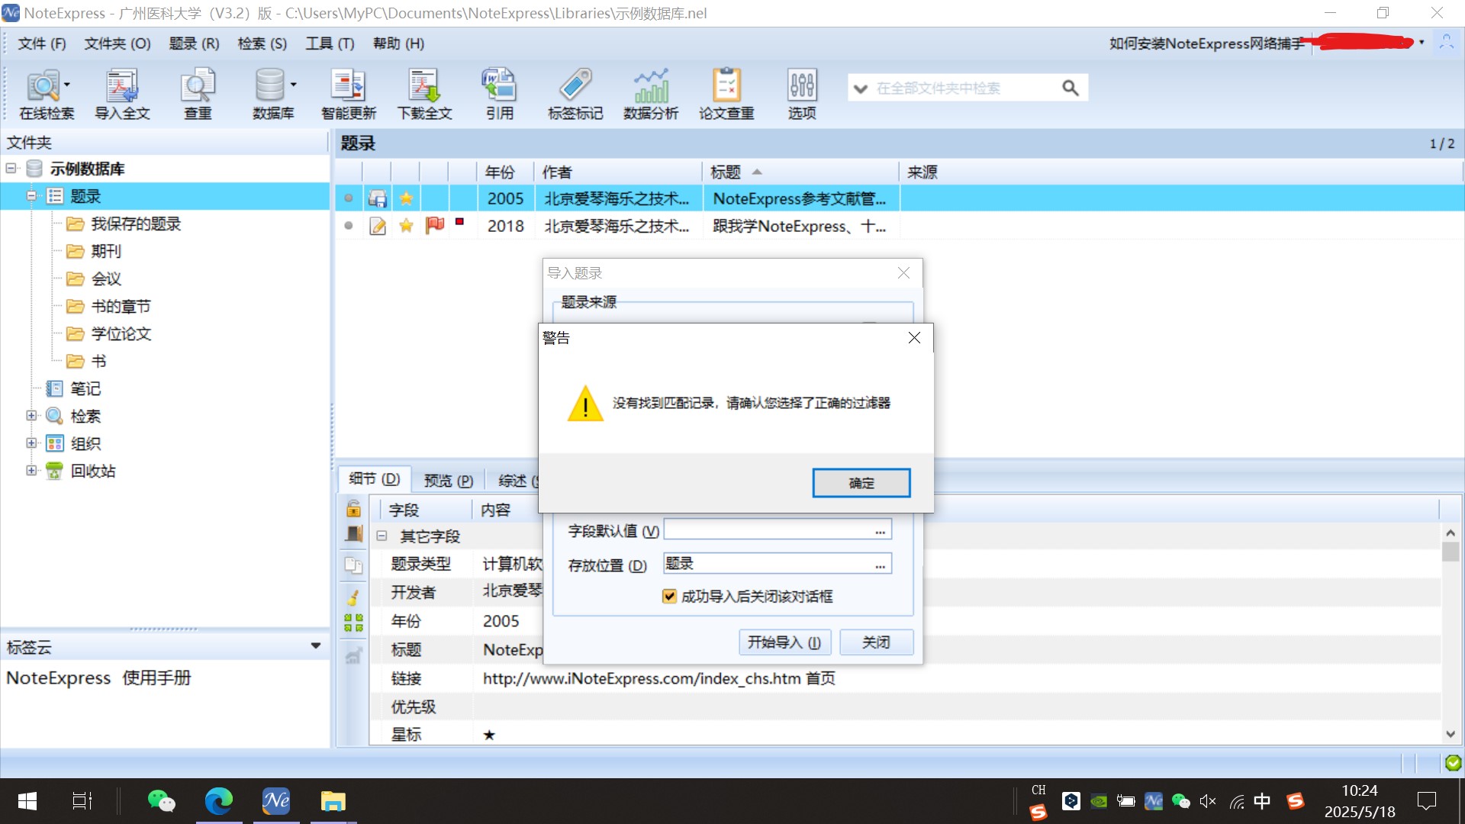Click the edit note icon on 2018 row
Screen dimensions: 1465x824
pyautogui.click(x=377, y=226)
